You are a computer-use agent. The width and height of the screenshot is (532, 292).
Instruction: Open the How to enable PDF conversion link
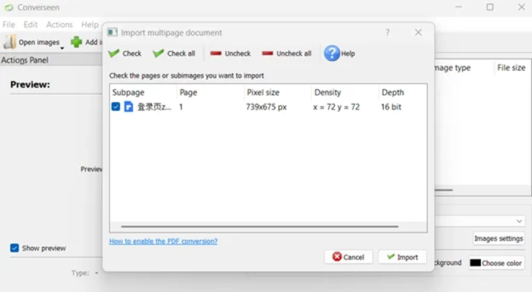pyautogui.click(x=163, y=241)
